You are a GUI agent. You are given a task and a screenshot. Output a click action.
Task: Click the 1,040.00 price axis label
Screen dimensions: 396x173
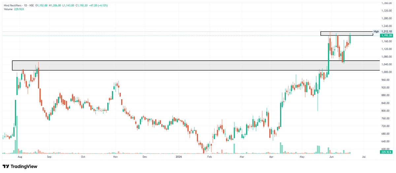(386, 65)
